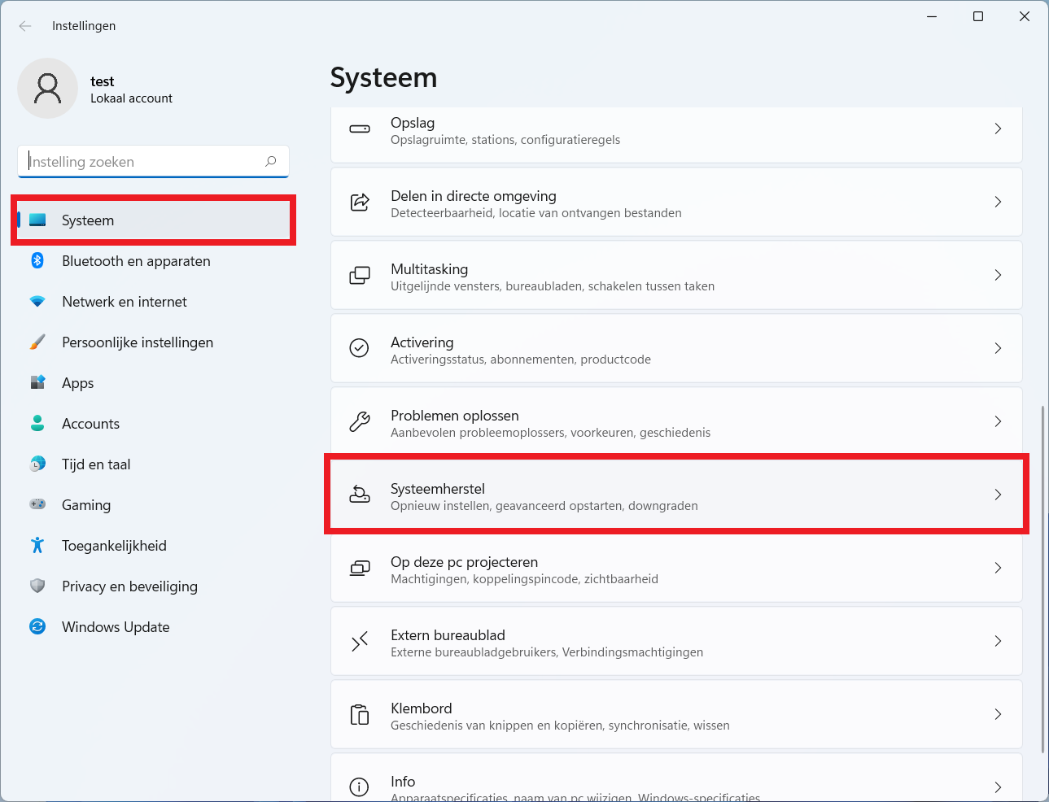Click the Accounts person icon
The width and height of the screenshot is (1049, 802).
coord(37,423)
